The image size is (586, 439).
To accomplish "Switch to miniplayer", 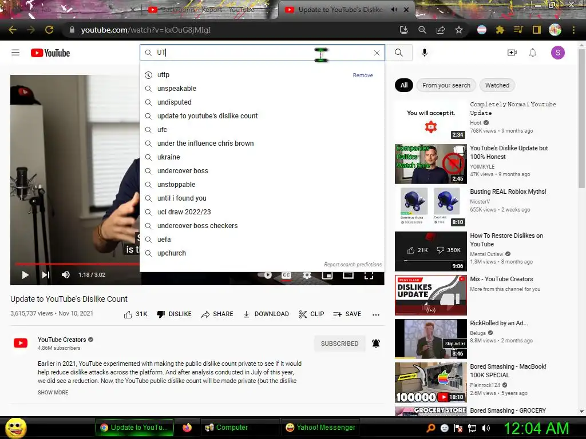I will pos(327,276).
